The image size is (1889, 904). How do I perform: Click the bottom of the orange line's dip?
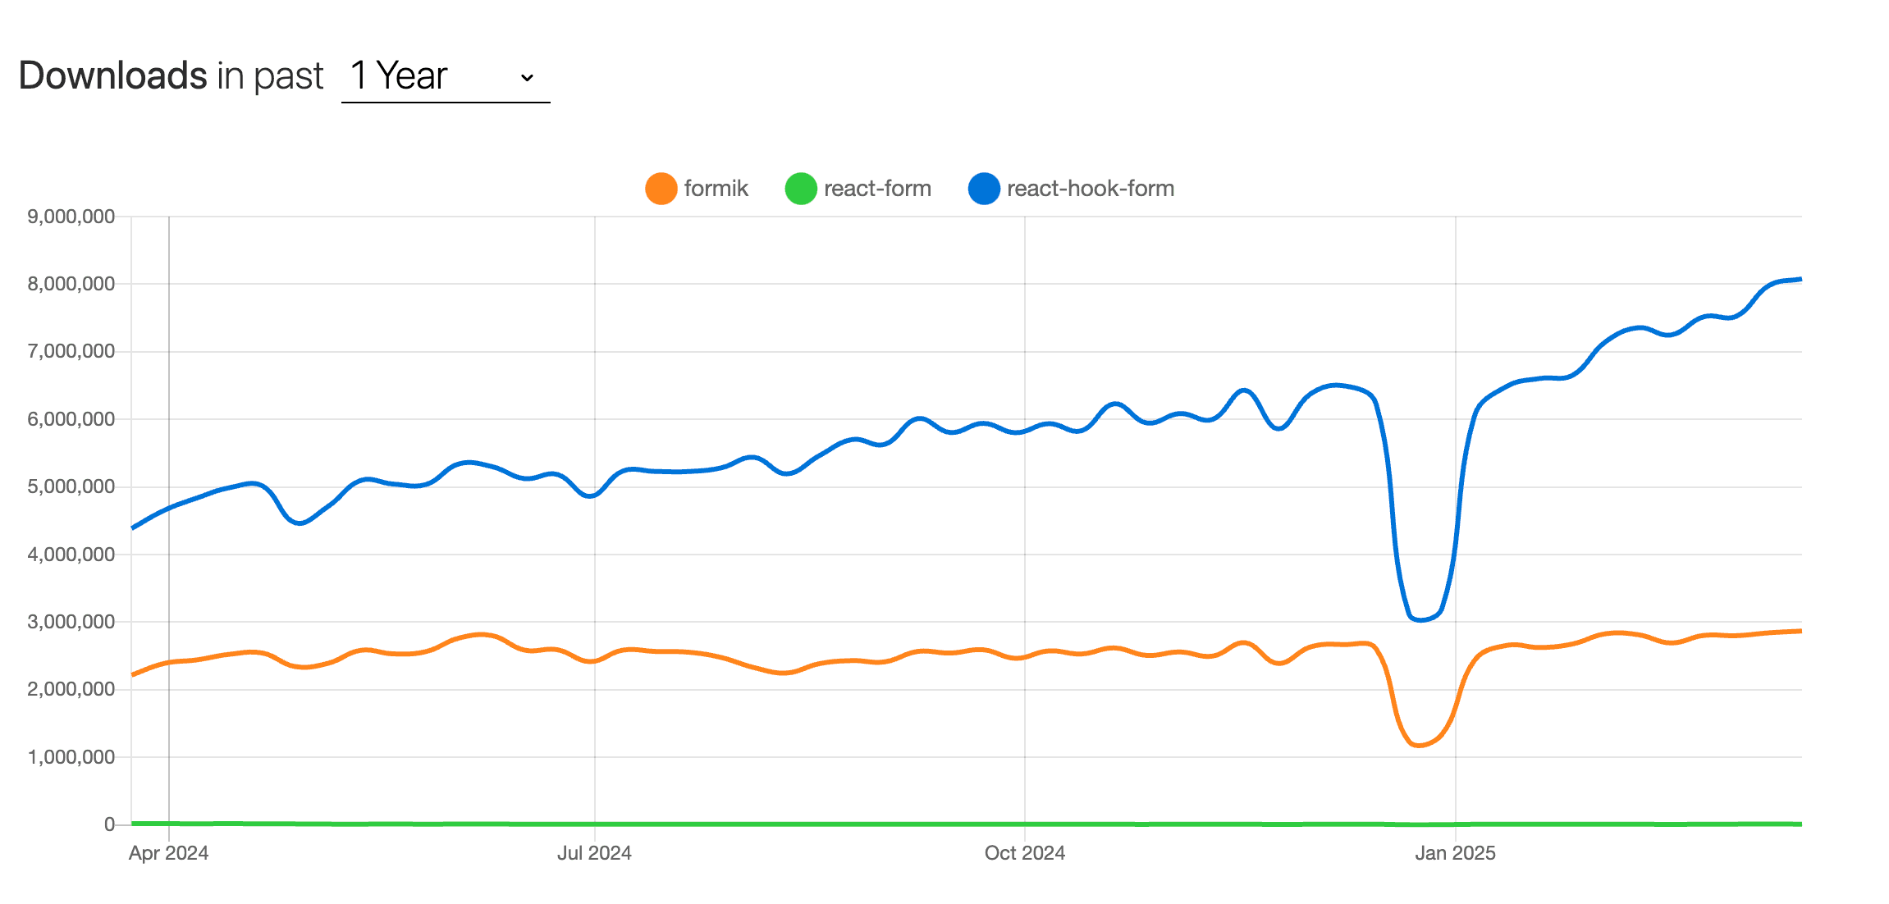1420,745
